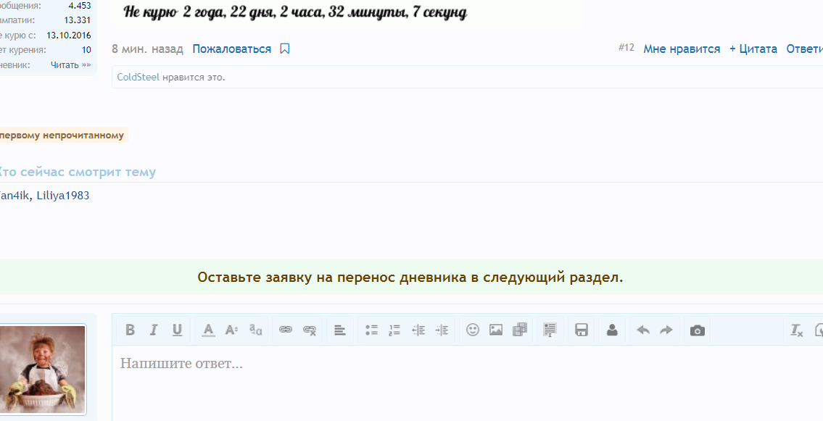Open the text color picker
The width and height of the screenshot is (823, 421).
click(208, 330)
